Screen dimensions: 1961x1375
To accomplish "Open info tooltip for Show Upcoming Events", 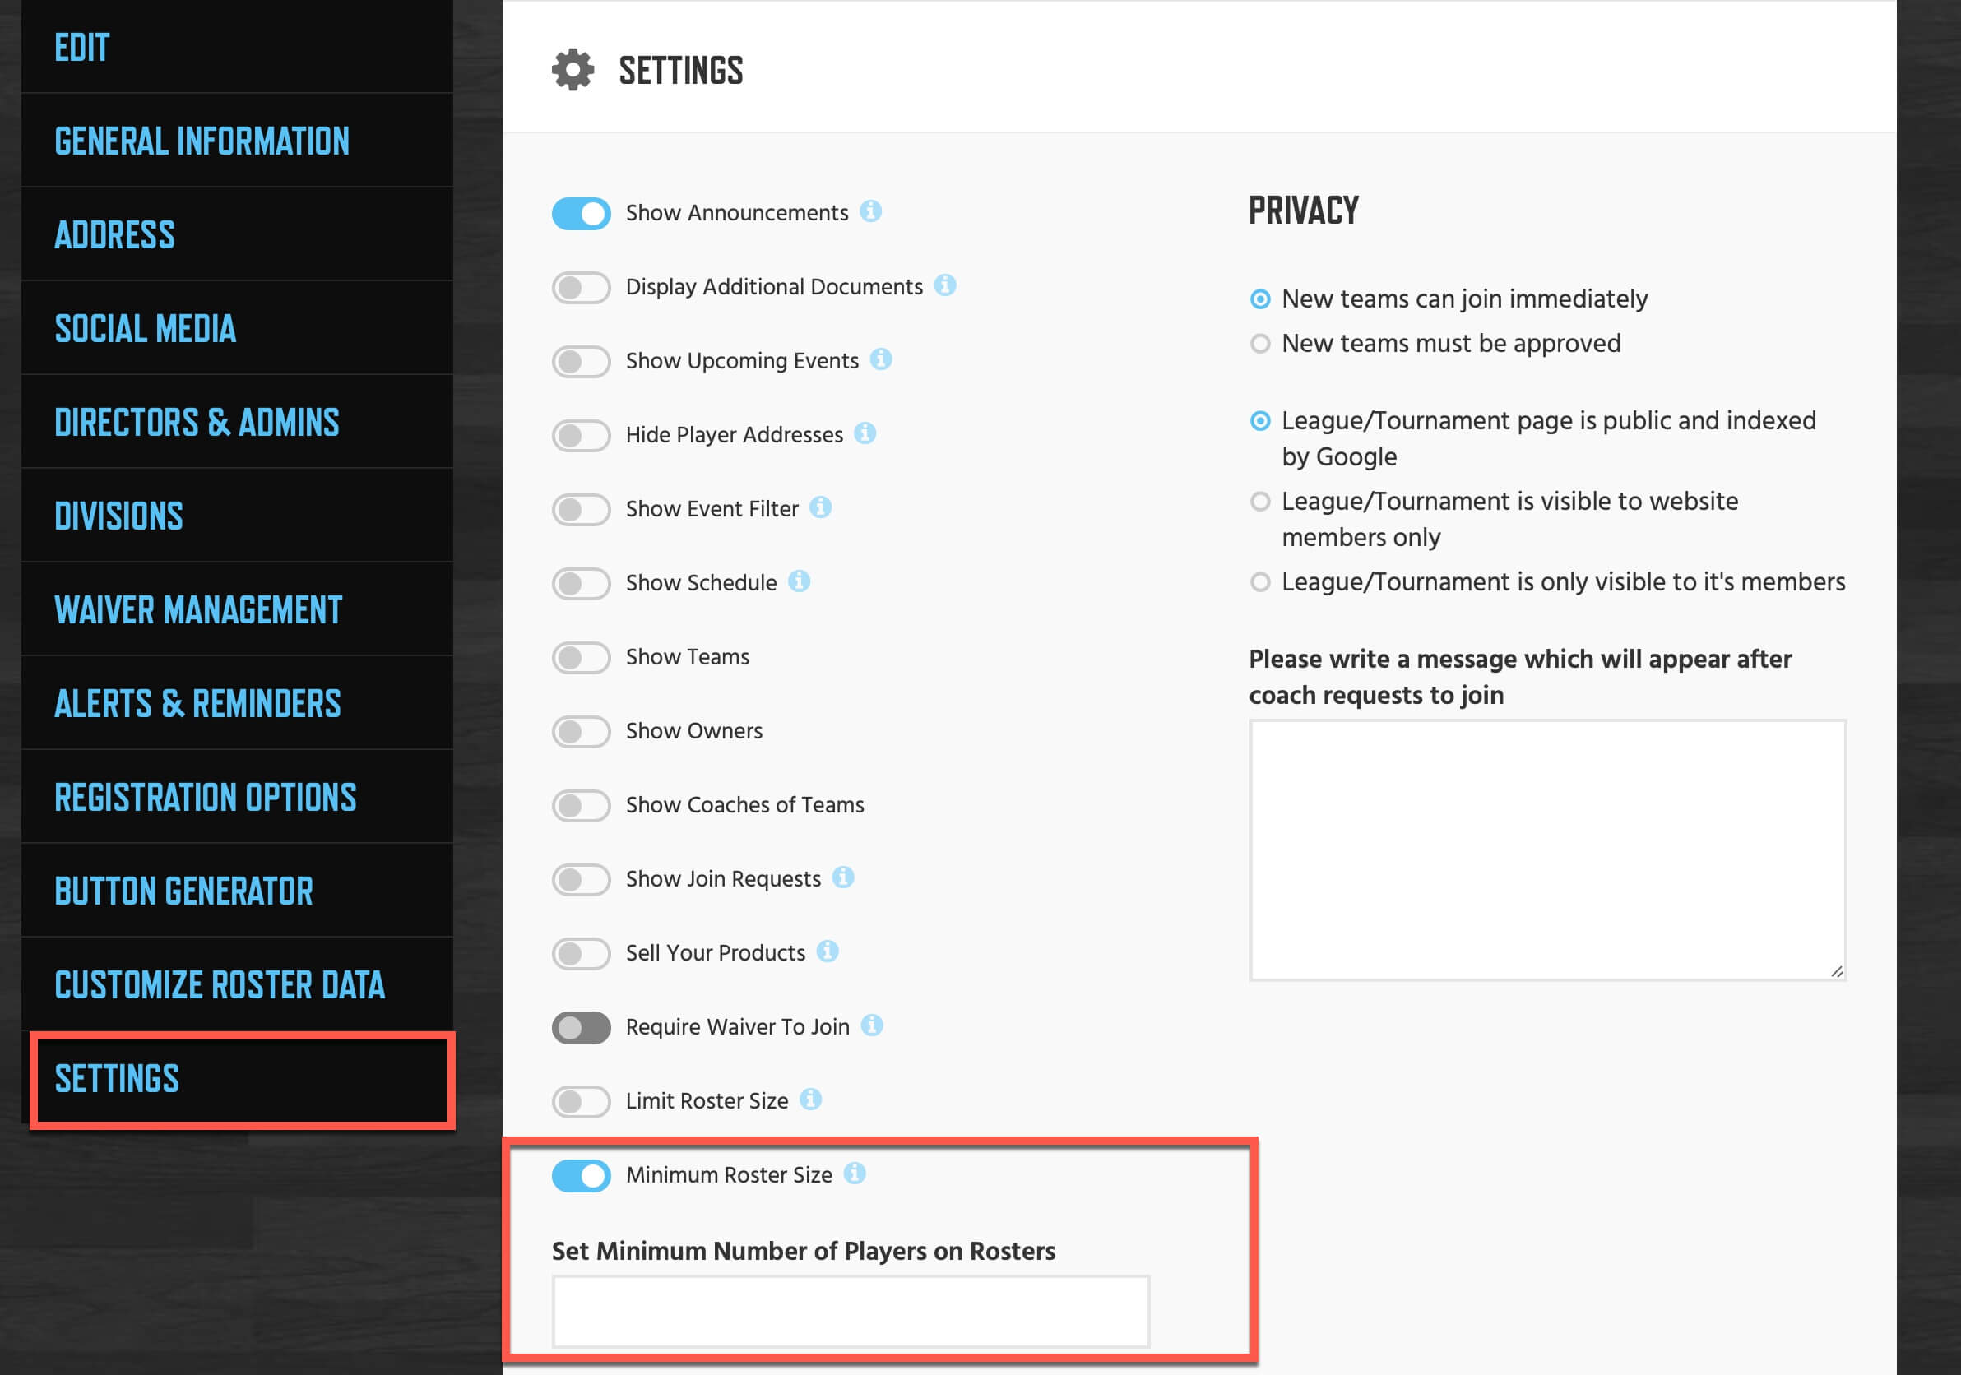I will (881, 359).
